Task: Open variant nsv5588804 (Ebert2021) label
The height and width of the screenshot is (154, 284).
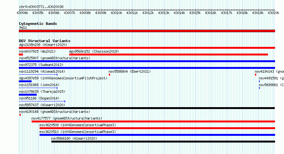Action: [x=130, y=71]
